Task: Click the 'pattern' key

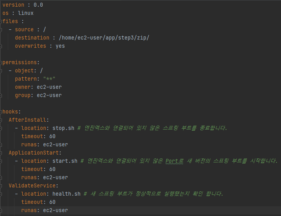Action: [x=25, y=79]
